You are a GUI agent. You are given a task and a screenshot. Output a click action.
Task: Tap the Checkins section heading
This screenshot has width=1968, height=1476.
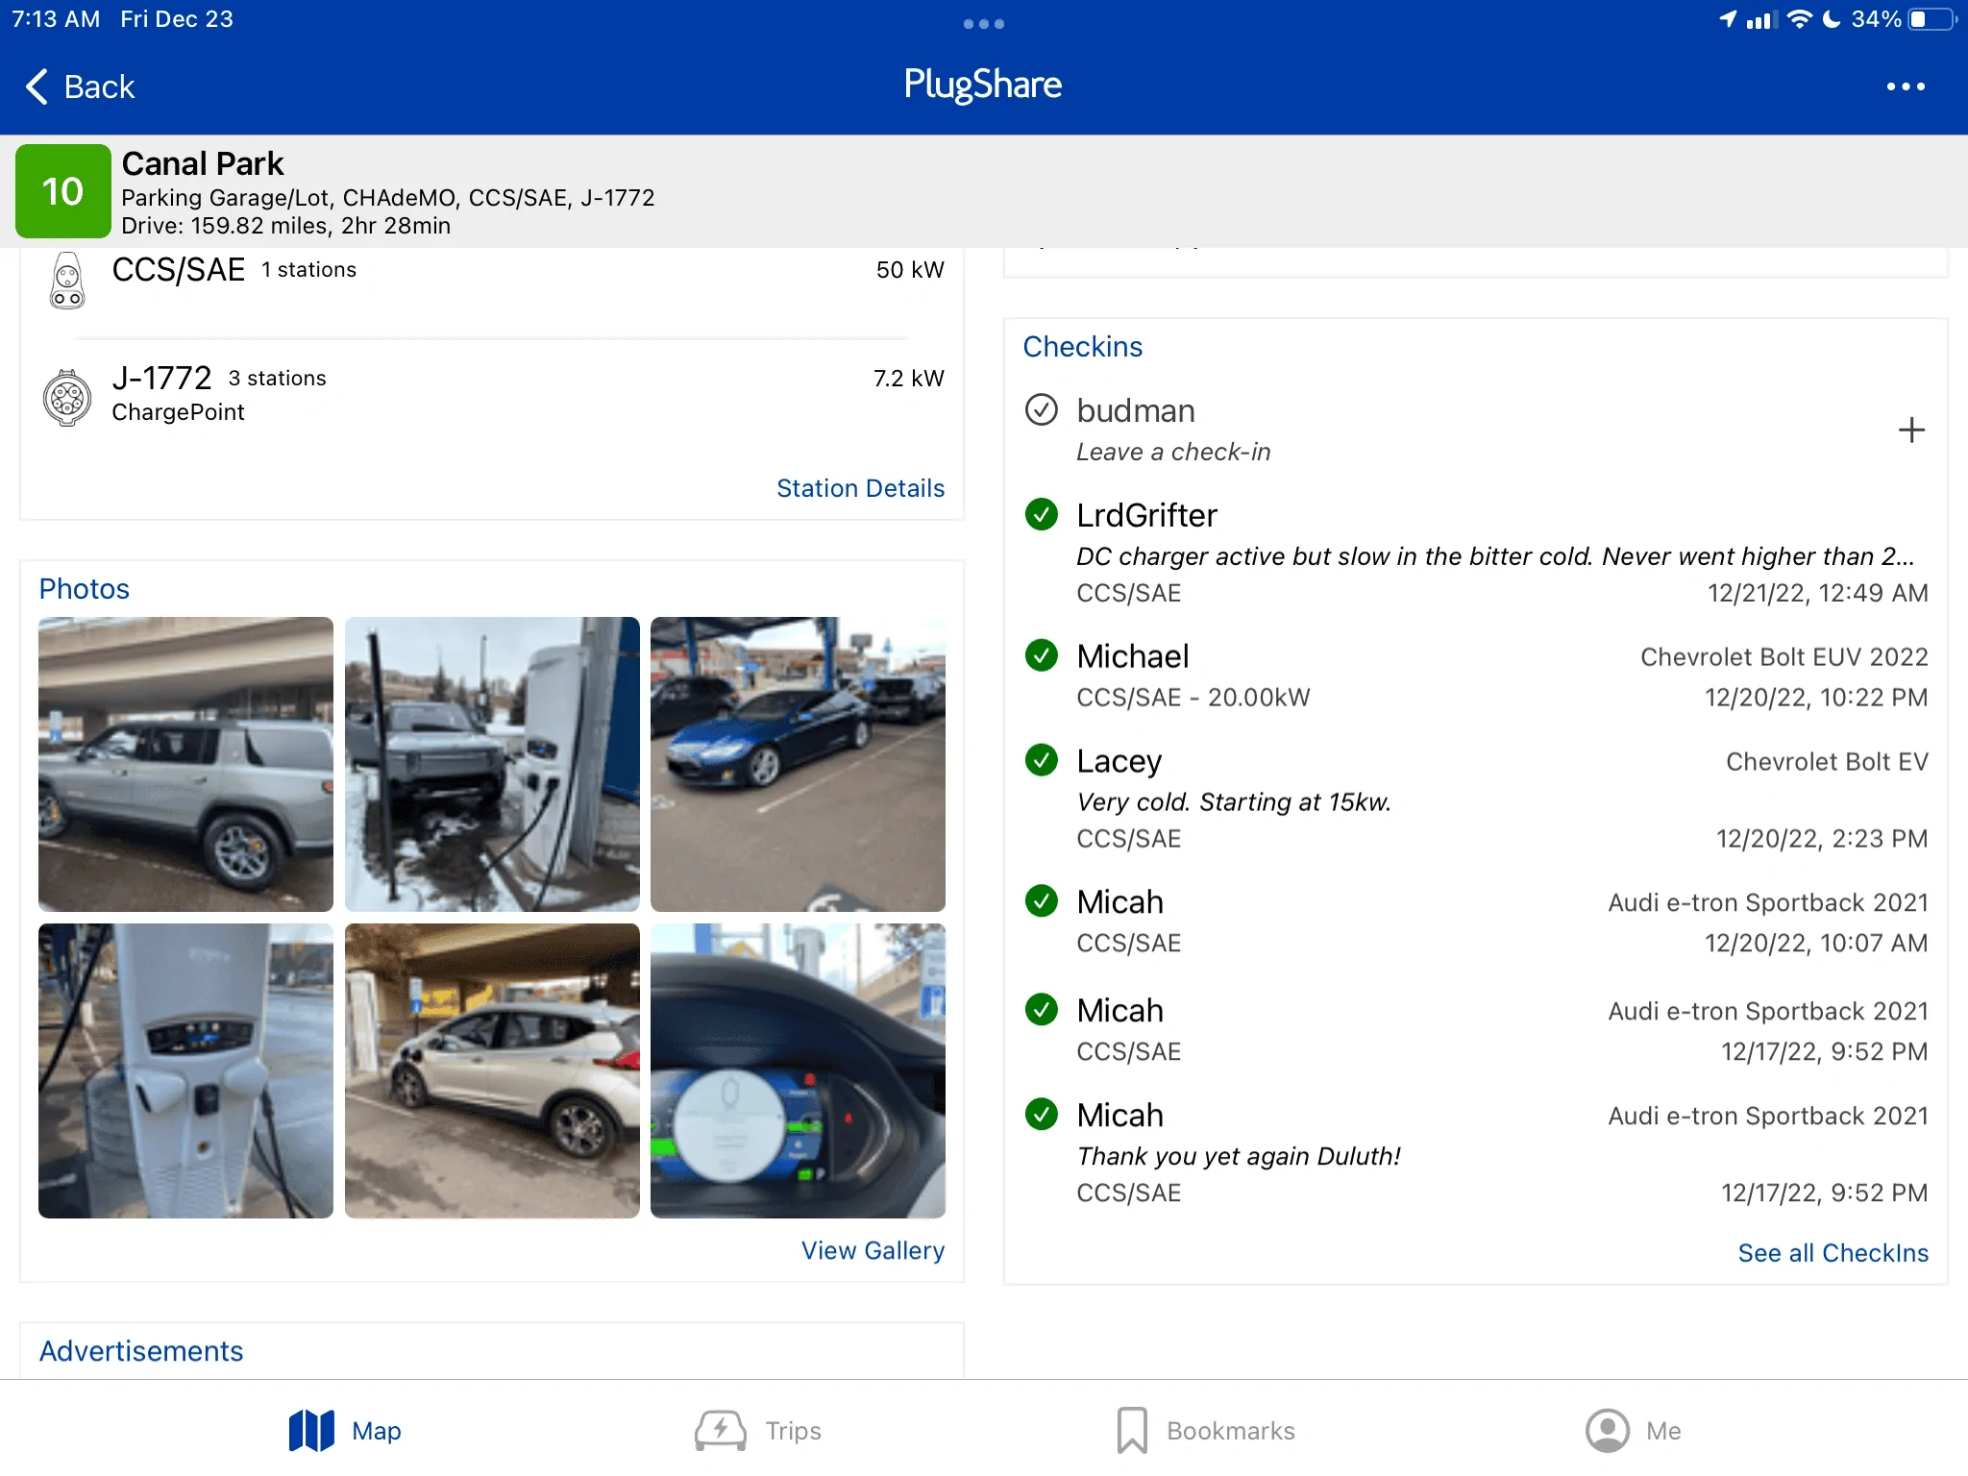[x=1083, y=346]
